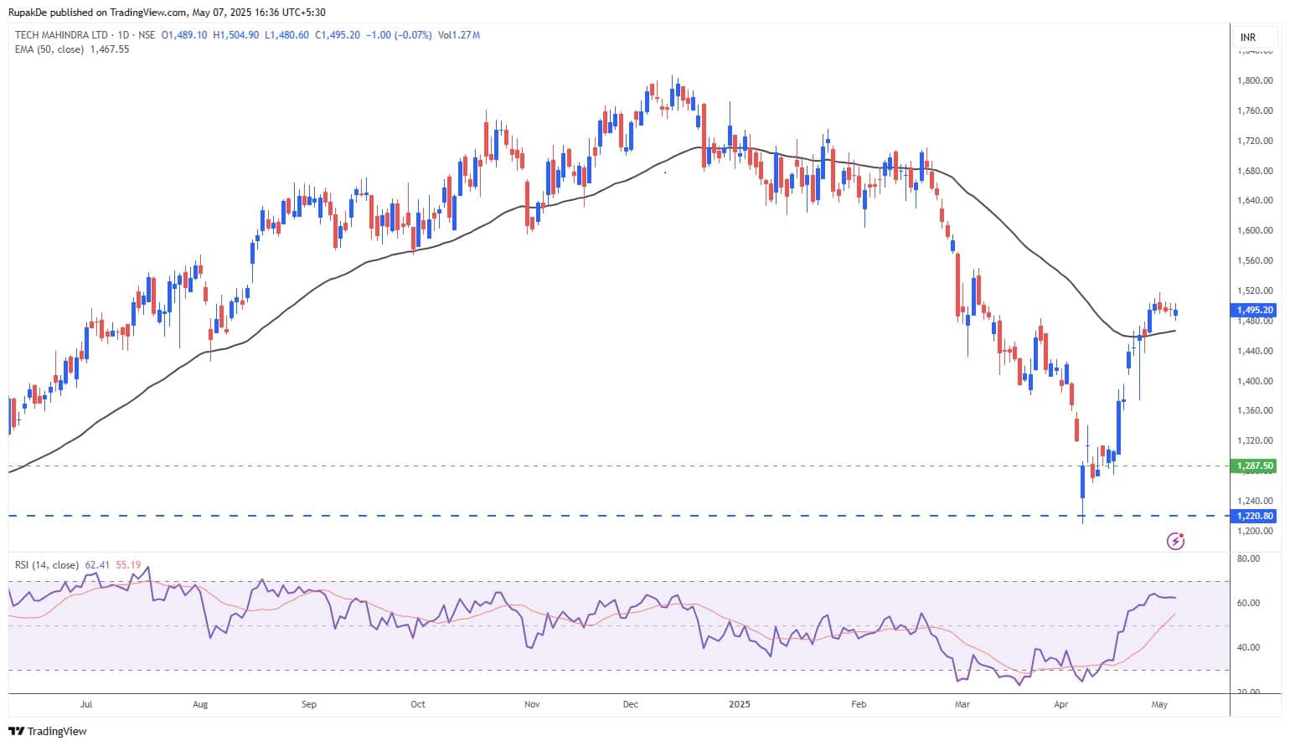Image resolution: width=1290 pixels, height=746 pixels.
Task: Click the EMA value 1,467.55 in legend
Action: pos(110,49)
